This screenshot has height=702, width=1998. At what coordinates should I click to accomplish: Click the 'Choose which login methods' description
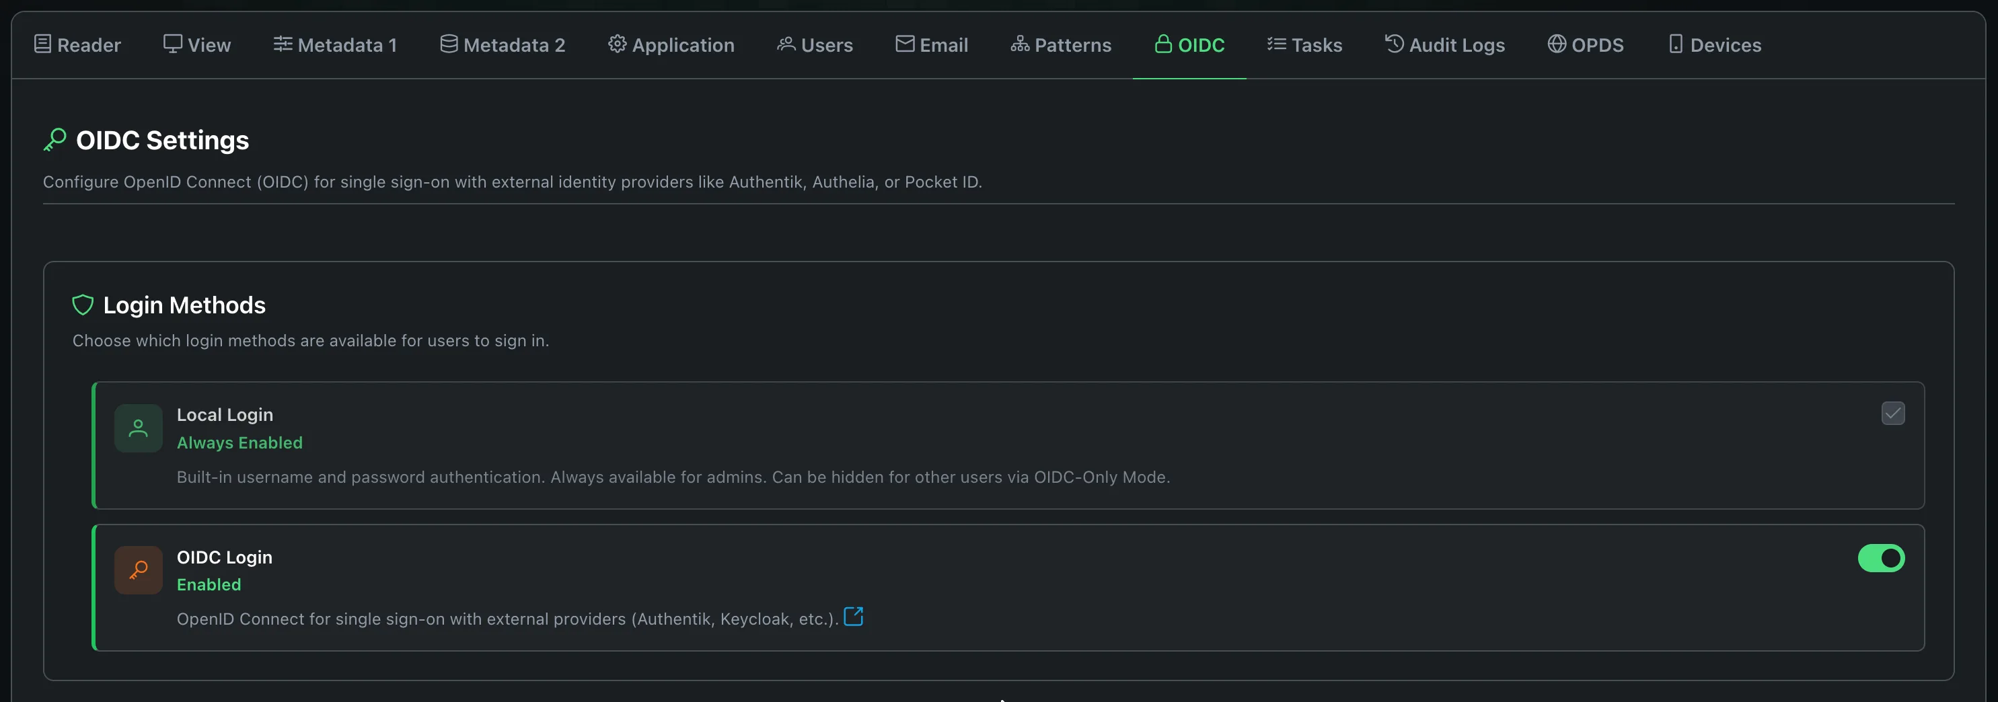[x=310, y=341]
